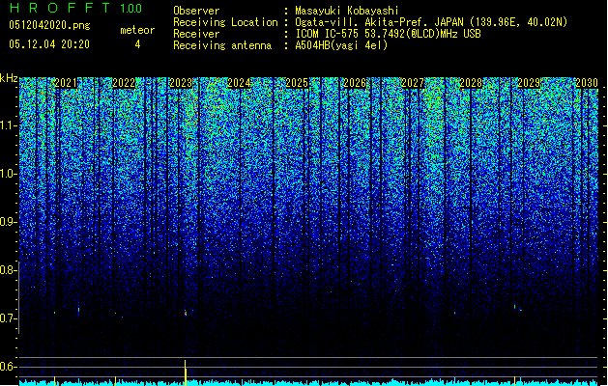The width and height of the screenshot is (608, 386).
Task: Click the 1.1 kHz axis label
Action: pos(7,125)
